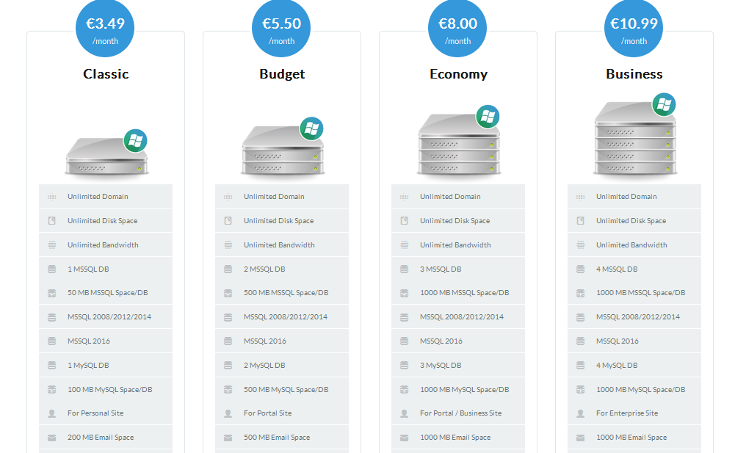Image resolution: width=735 pixels, height=453 pixels.
Task: Click the "1 MySQL DB" text
Action: (x=88, y=366)
